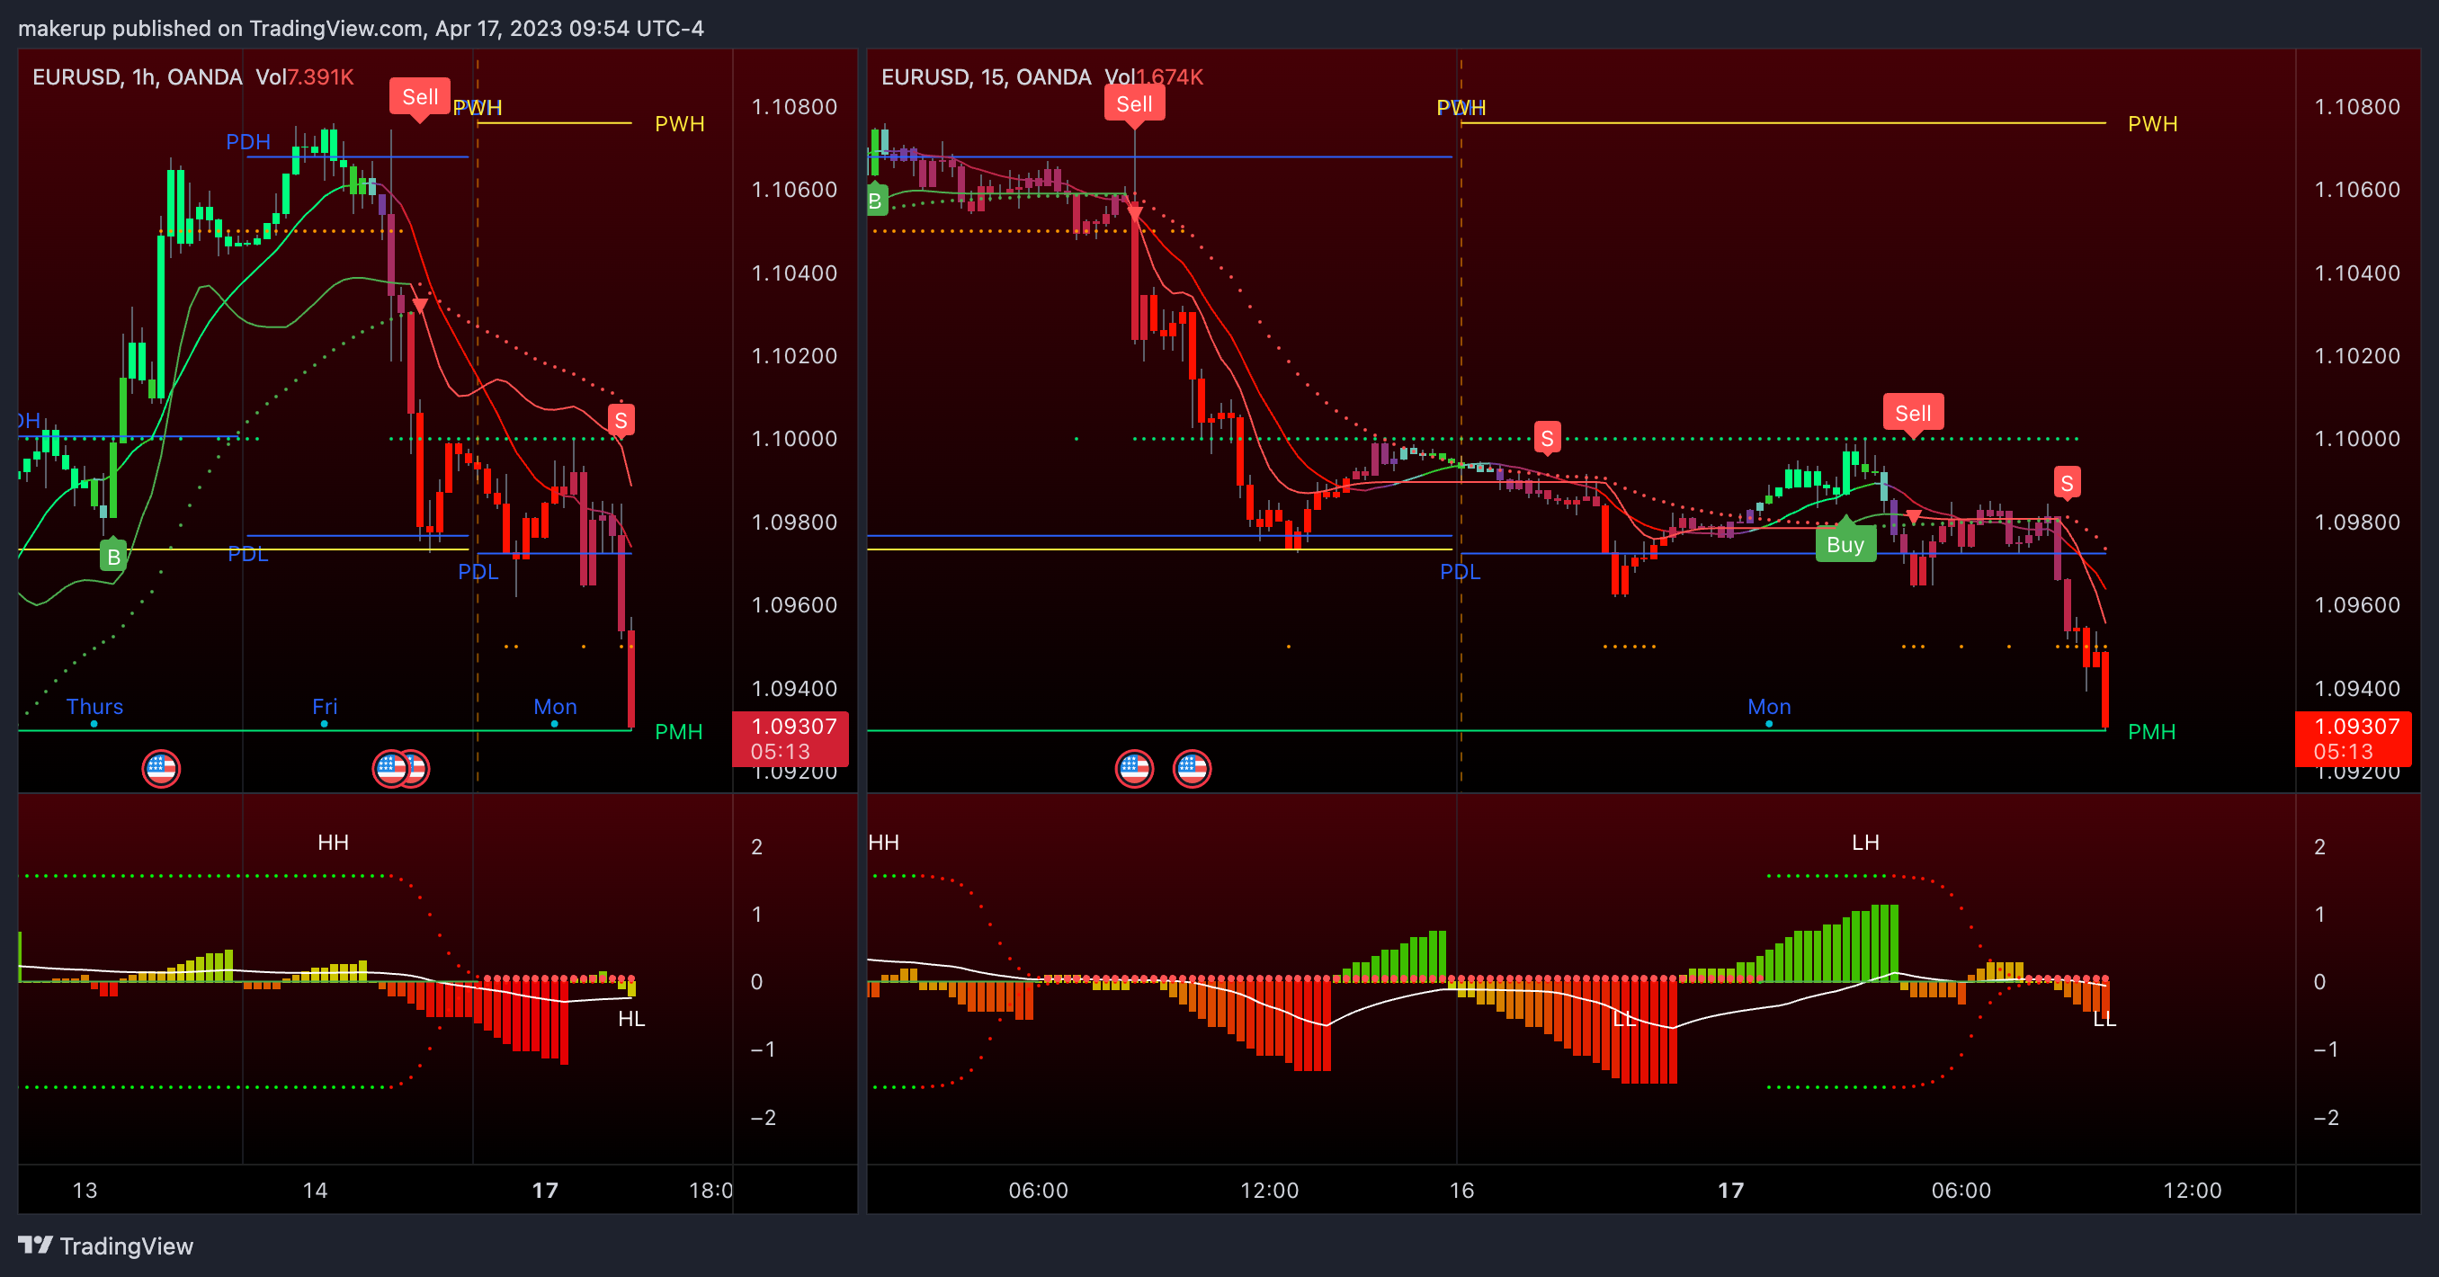Screen dimensions: 2439x1277
Task: Click the yellow PWH label left of 1h price axis
Action: pos(680,124)
